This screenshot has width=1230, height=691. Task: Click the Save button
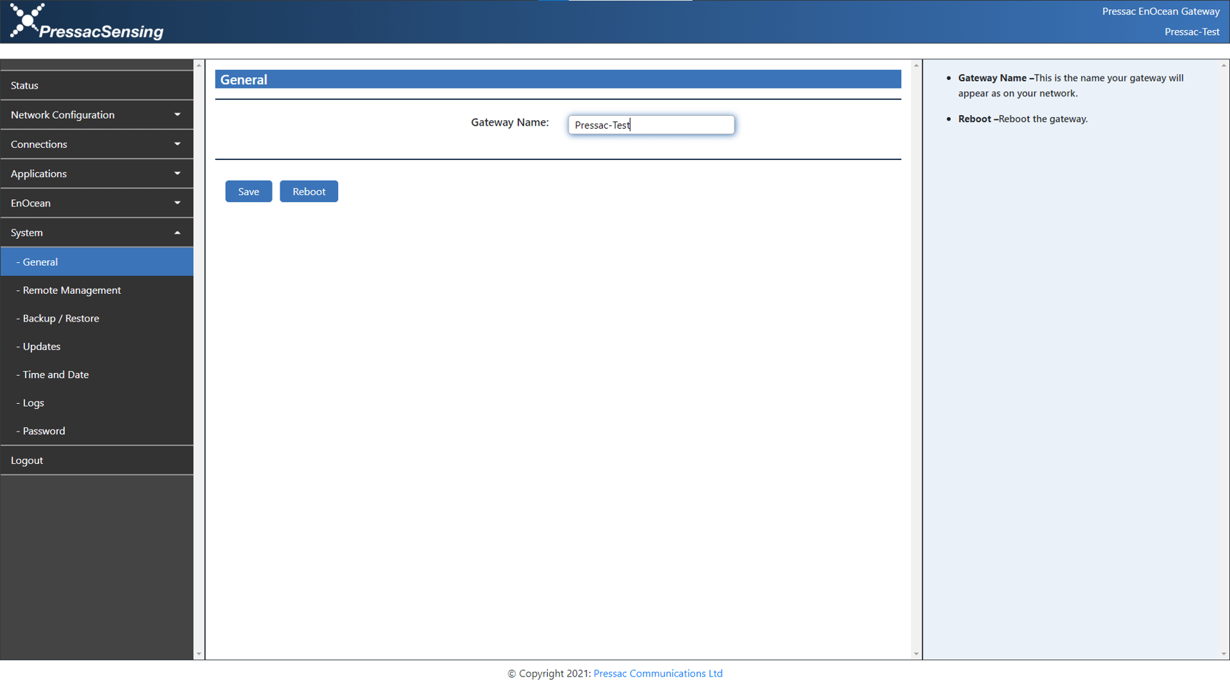[248, 192]
